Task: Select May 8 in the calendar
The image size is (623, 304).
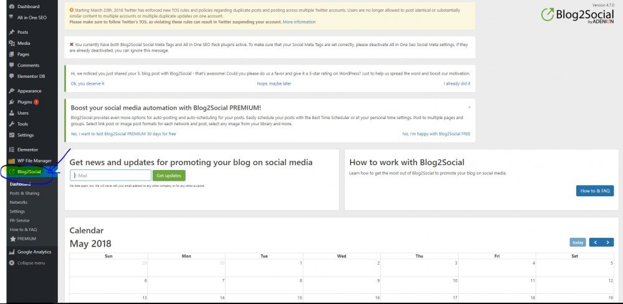Action: (264, 285)
